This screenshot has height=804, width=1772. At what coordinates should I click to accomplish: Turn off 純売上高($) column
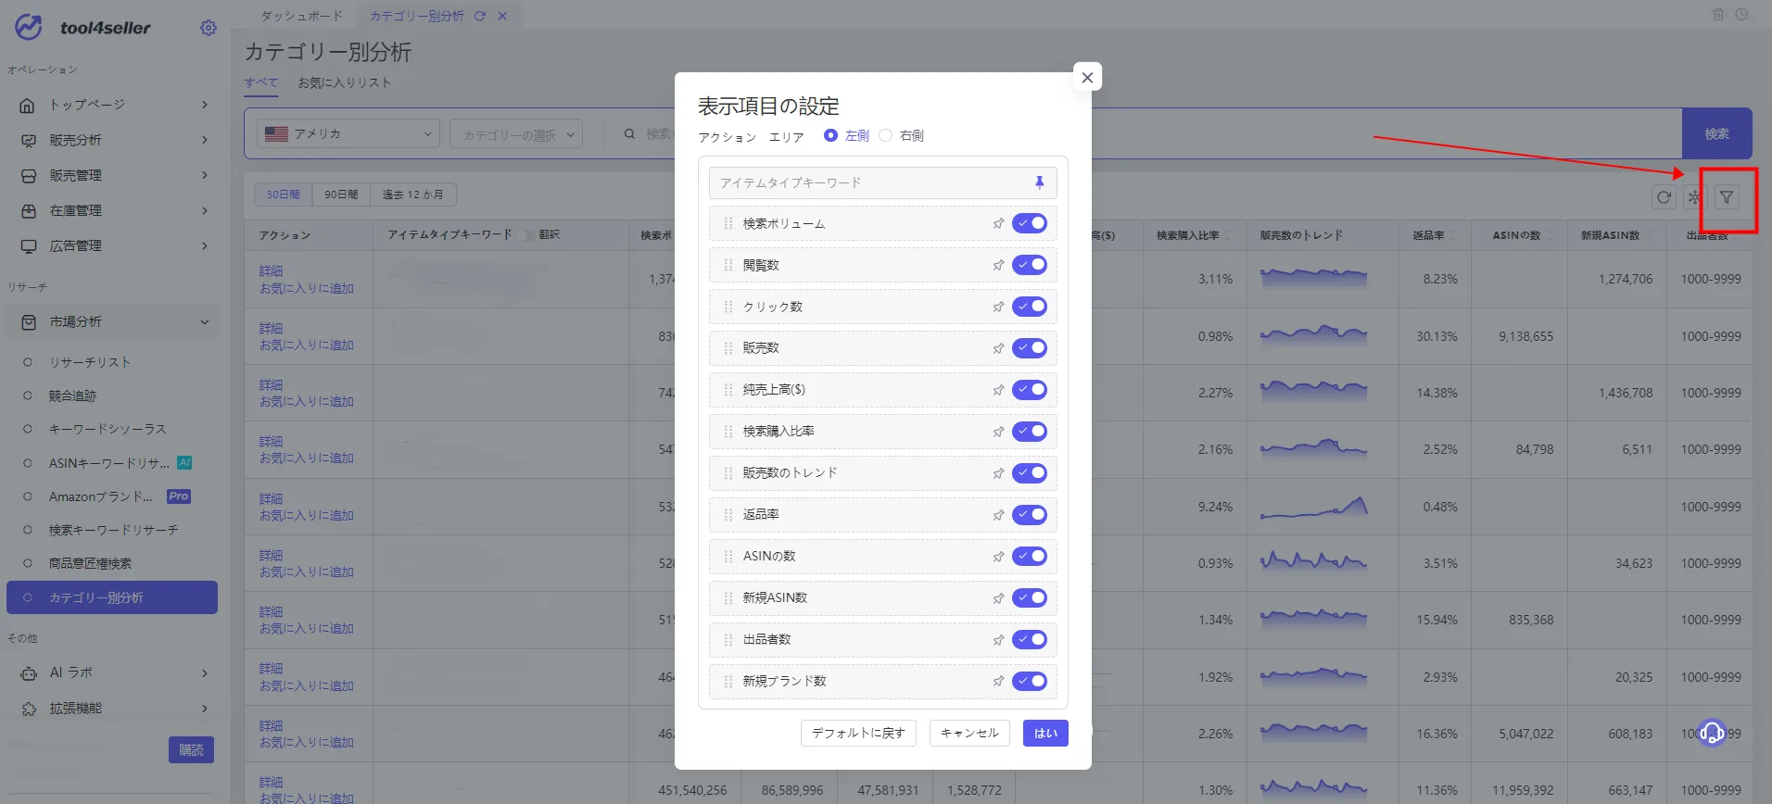[x=1030, y=390]
